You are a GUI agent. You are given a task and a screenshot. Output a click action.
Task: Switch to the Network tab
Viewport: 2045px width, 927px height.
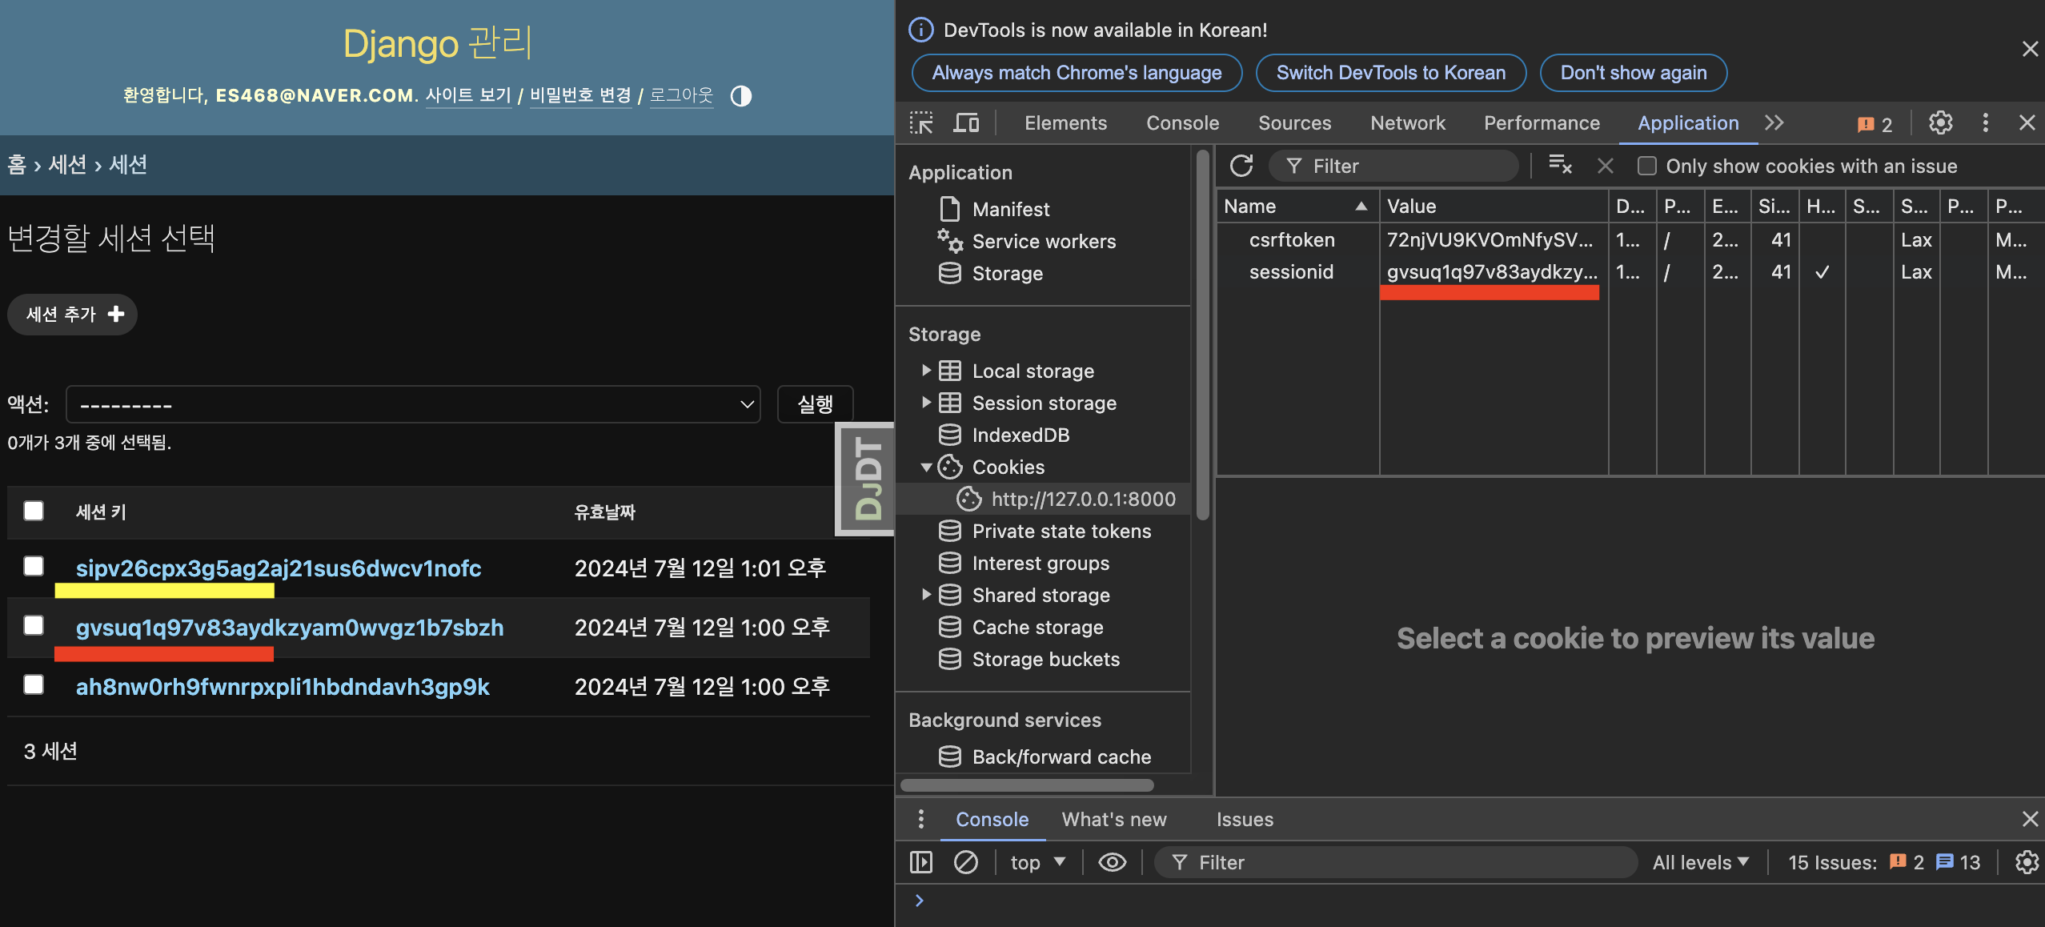(x=1407, y=122)
